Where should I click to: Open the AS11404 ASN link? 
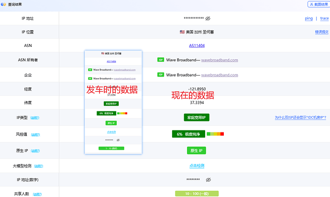point(197,45)
